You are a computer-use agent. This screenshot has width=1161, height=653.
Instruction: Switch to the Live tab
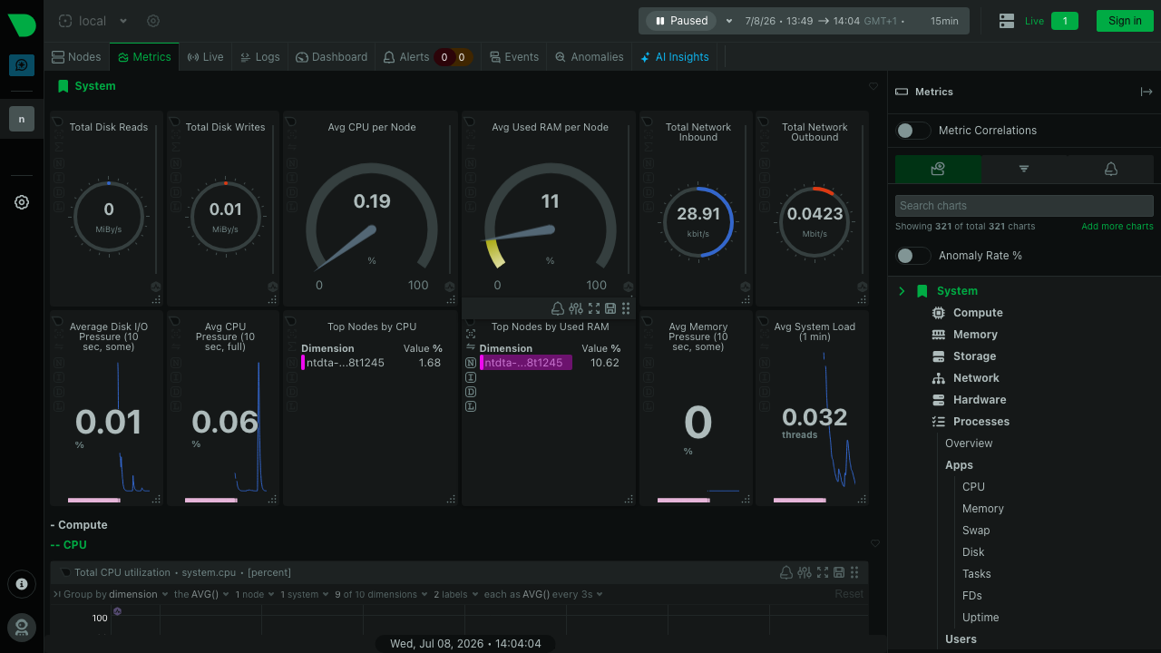coord(206,56)
